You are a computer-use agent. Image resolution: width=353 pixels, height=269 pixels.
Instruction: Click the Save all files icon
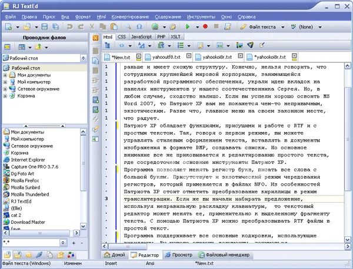(55, 27)
